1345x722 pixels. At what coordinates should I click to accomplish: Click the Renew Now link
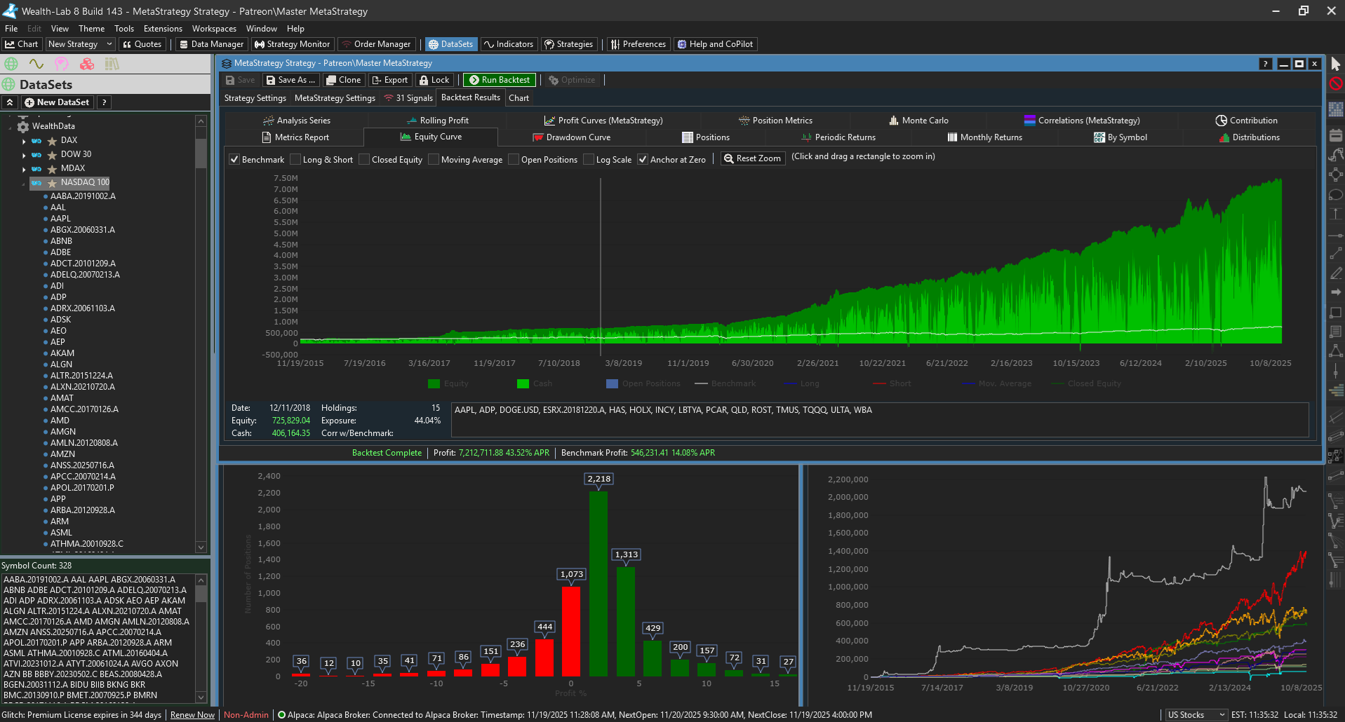(192, 714)
